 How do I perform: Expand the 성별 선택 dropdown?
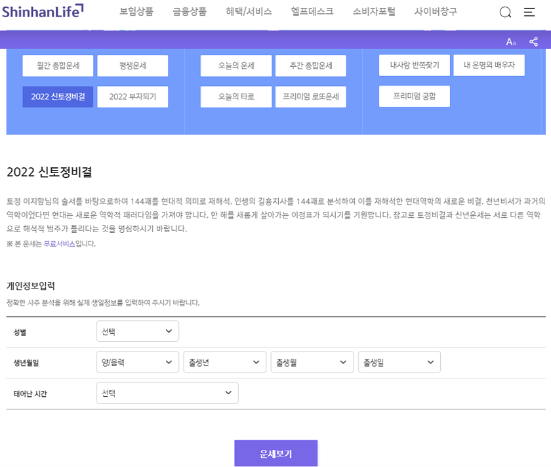pos(138,331)
